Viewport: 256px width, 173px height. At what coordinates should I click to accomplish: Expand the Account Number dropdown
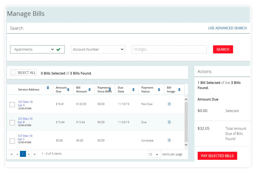pyautogui.click(x=98, y=49)
